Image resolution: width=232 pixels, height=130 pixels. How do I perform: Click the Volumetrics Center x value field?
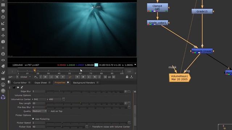coord(40,99)
